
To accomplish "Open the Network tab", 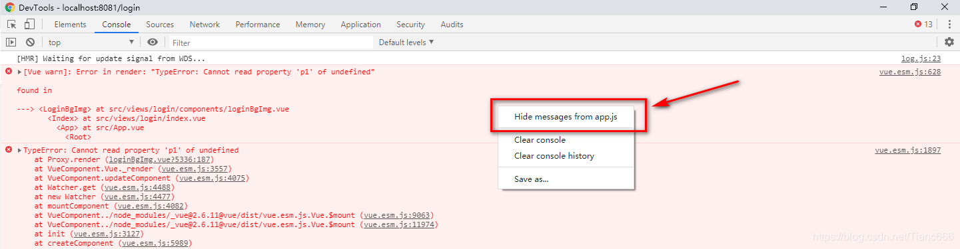I will coord(205,25).
